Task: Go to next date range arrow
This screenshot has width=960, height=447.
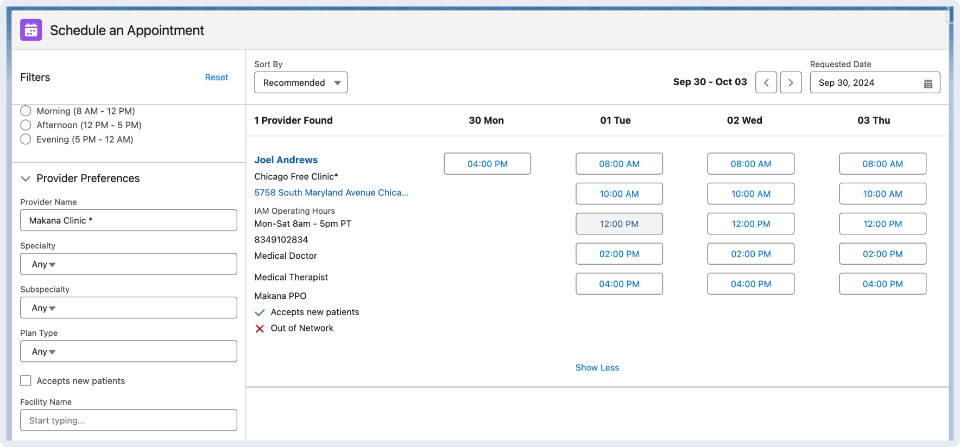Action: [791, 82]
